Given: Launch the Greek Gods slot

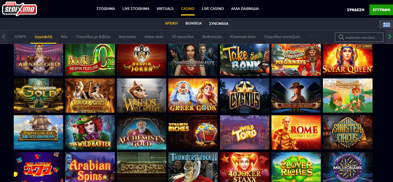Looking at the screenshot, I should pyautogui.click(x=193, y=95).
